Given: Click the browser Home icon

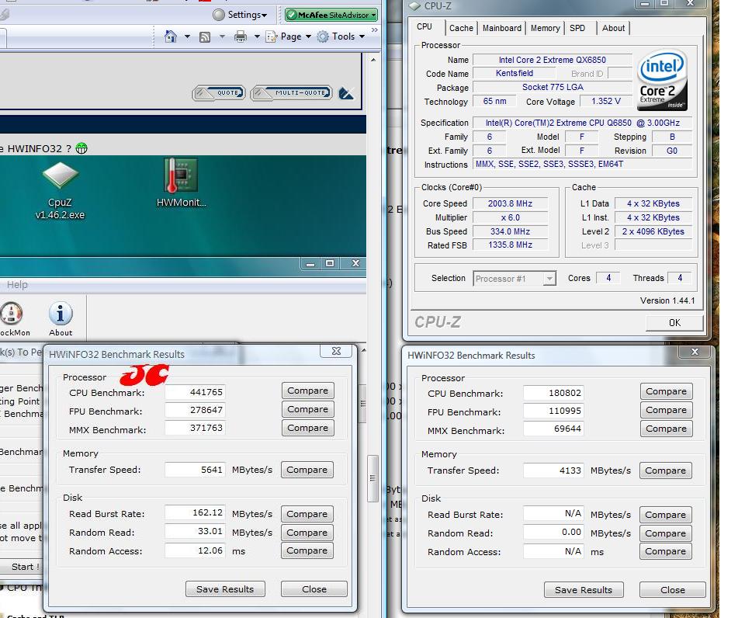Looking at the screenshot, I should pyautogui.click(x=171, y=36).
